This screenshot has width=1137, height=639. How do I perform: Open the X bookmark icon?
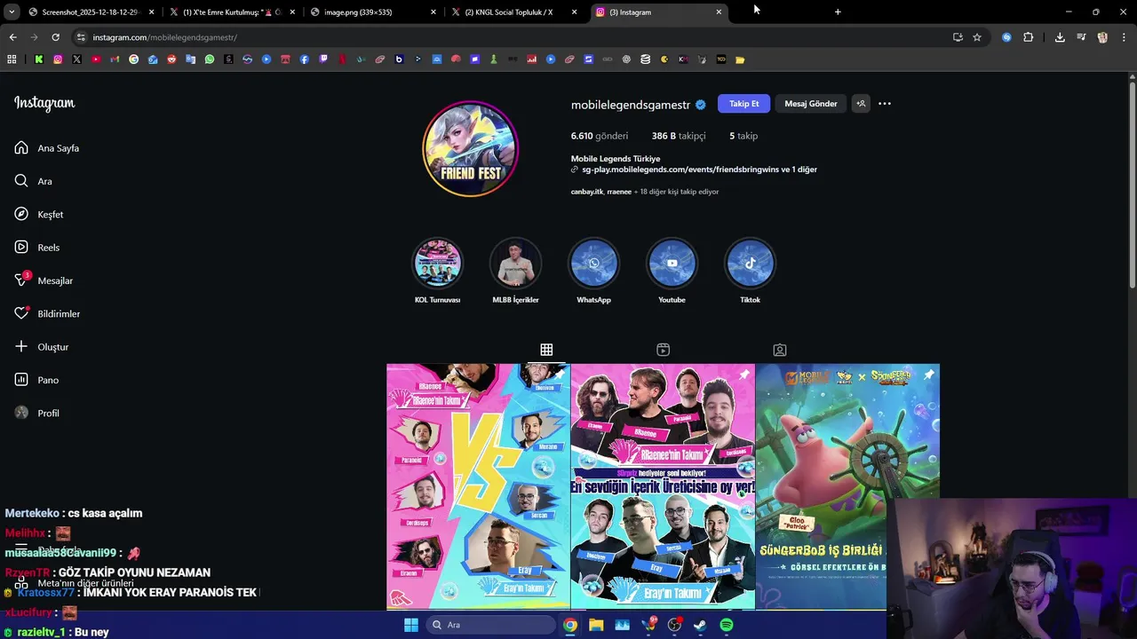coord(76,59)
